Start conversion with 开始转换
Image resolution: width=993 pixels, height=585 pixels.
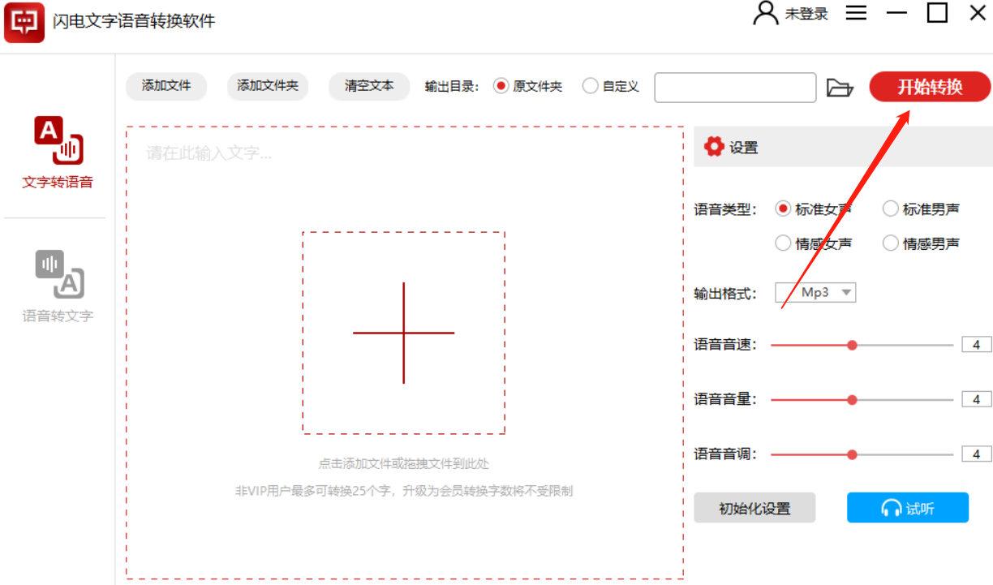pyautogui.click(x=930, y=87)
